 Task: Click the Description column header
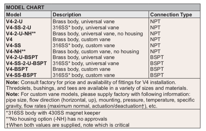point(67,15)
